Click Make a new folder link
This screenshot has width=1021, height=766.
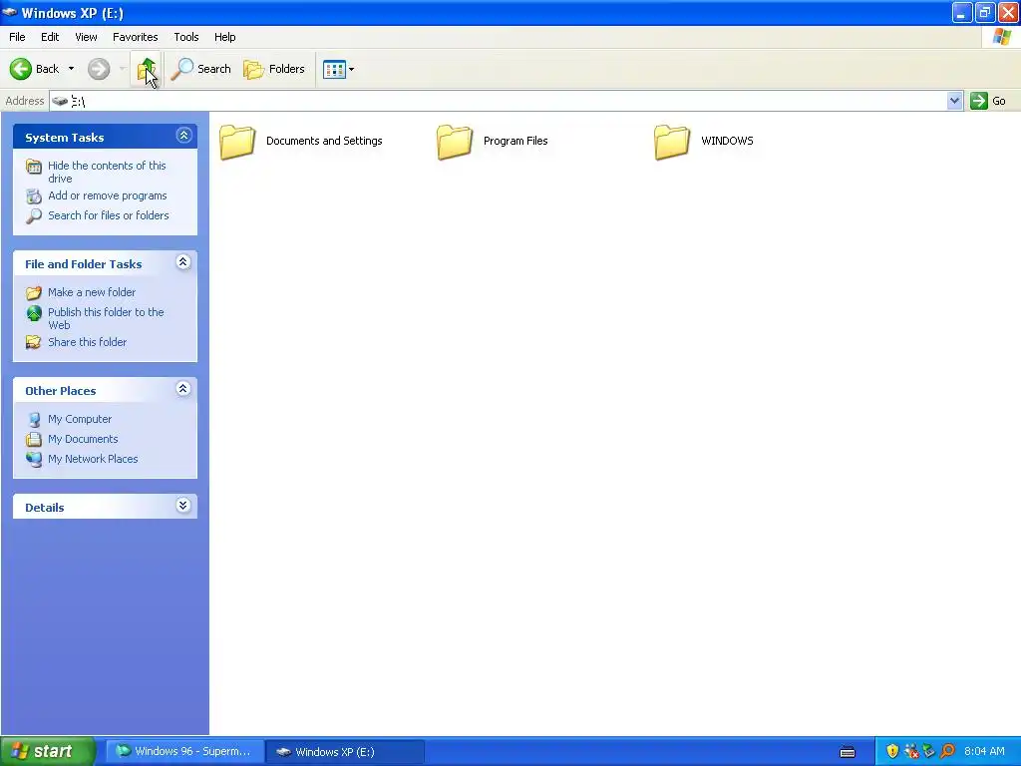click(92, 292)
